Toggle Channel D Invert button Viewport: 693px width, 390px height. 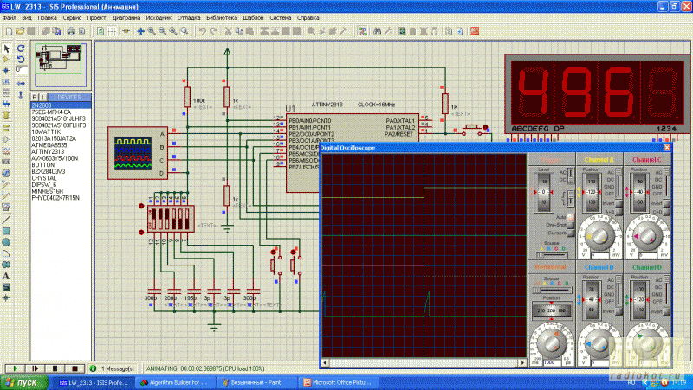(666, 311)
